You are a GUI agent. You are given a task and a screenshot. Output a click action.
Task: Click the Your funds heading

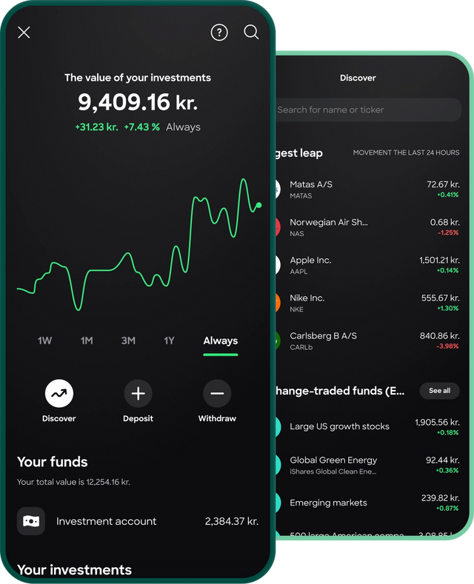(x=52, y=462)
